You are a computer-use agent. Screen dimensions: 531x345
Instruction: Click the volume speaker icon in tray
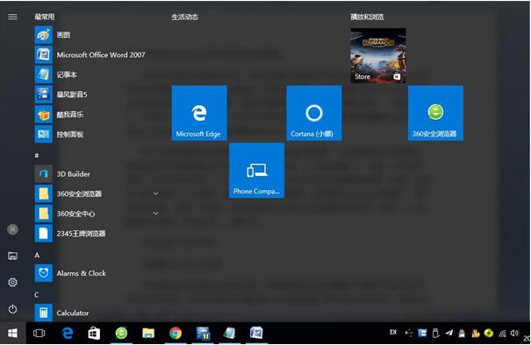pyautogui.click(x=514, y=333)
